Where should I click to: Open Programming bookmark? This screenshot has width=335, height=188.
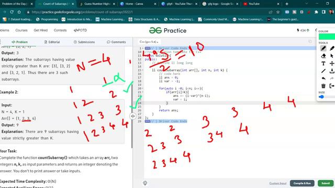click(47, 19)
